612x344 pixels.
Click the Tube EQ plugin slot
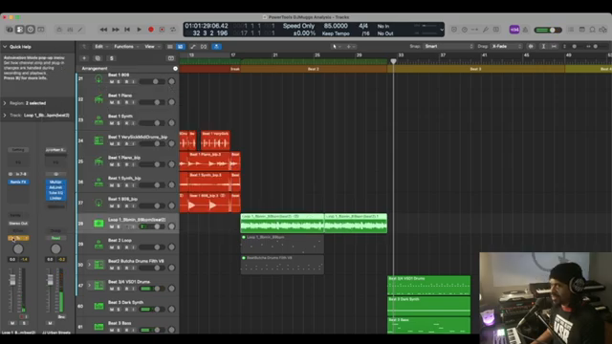(x=55, y=193)
